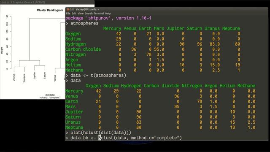
Task: Click the Jupiter row label in transposed table
Action: pos(74,112)
